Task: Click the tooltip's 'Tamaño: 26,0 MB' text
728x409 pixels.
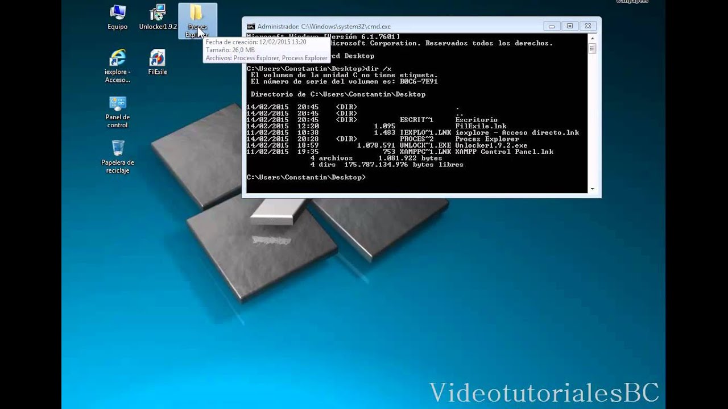Action: tap(230, 50)
